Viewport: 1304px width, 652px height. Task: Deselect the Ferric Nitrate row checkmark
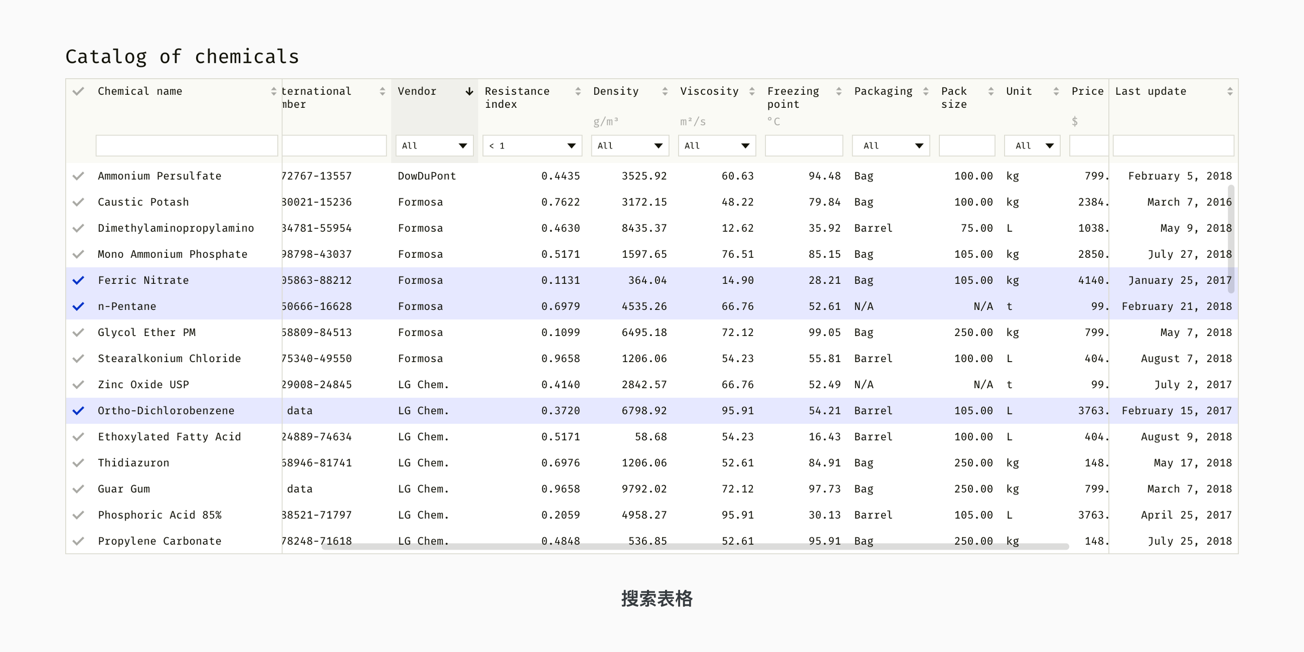[x=78, y=280]
